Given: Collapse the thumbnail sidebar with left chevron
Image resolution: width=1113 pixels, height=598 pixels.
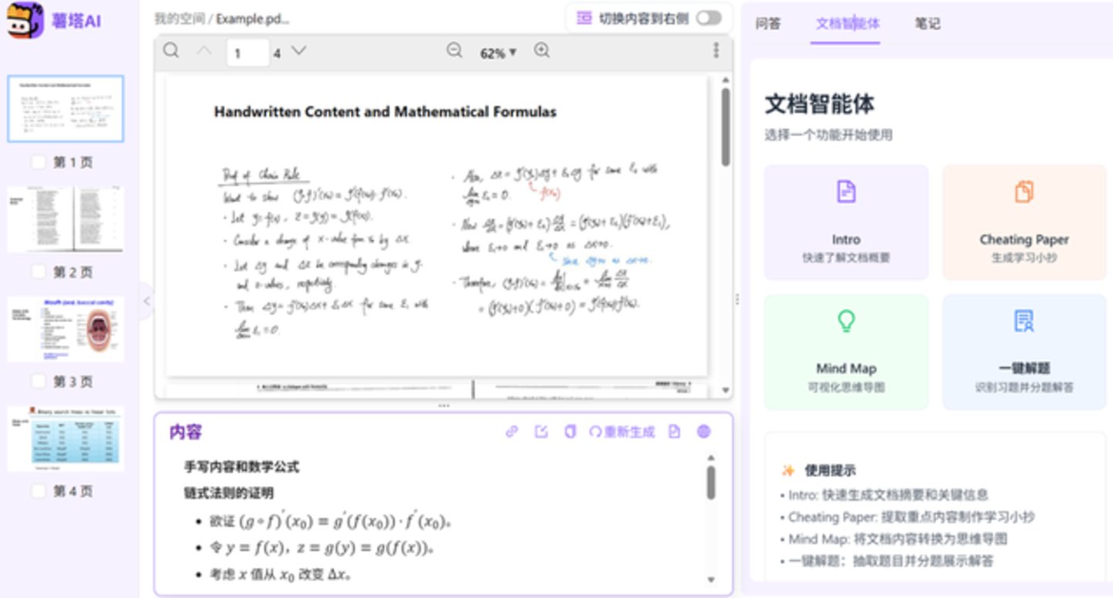Looking at the screenshot, I should (x=147, y=301).
